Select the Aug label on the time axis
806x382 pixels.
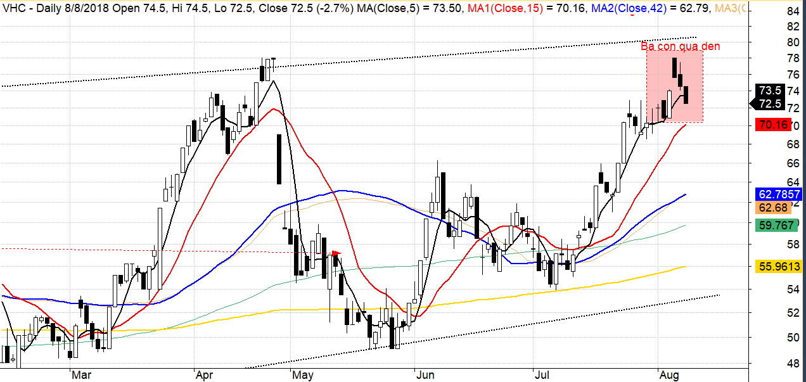coord(669,375)
